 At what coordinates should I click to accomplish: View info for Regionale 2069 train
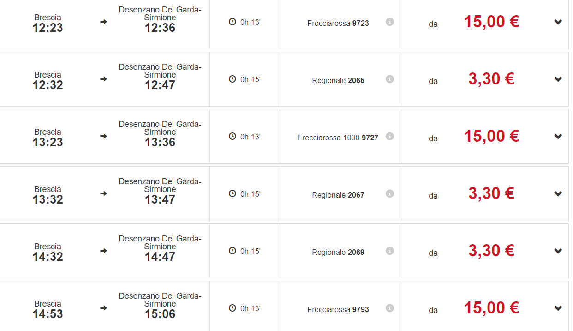click(390, 251)
